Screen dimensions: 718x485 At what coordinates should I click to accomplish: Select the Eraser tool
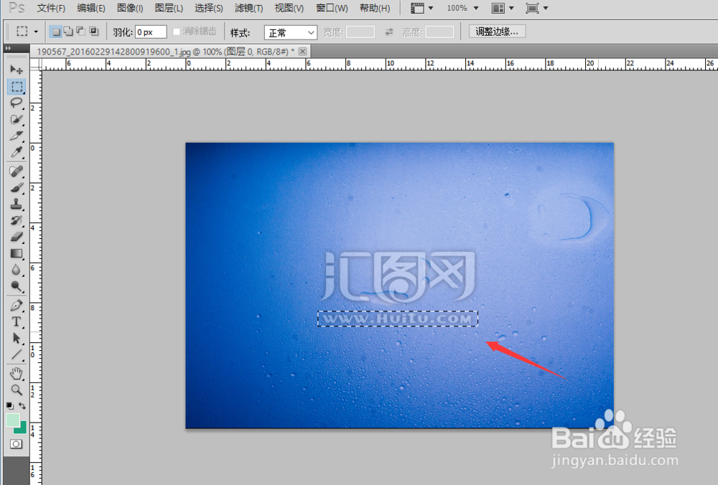[x=17, y=237]
